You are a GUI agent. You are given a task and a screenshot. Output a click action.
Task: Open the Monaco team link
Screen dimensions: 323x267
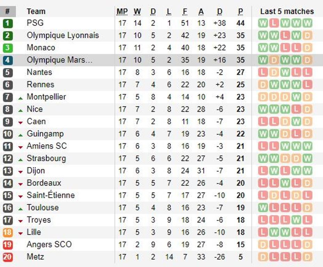[41, 48]
